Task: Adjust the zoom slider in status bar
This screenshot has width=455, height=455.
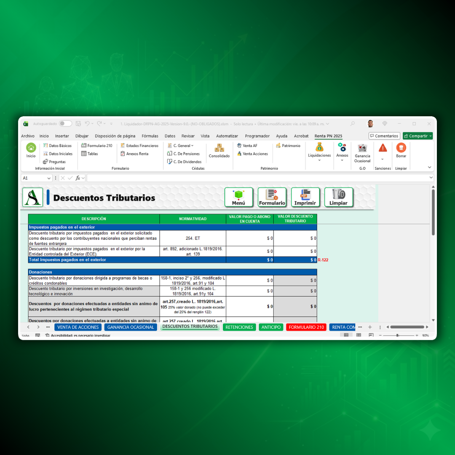Action: [x=397, y=335]
